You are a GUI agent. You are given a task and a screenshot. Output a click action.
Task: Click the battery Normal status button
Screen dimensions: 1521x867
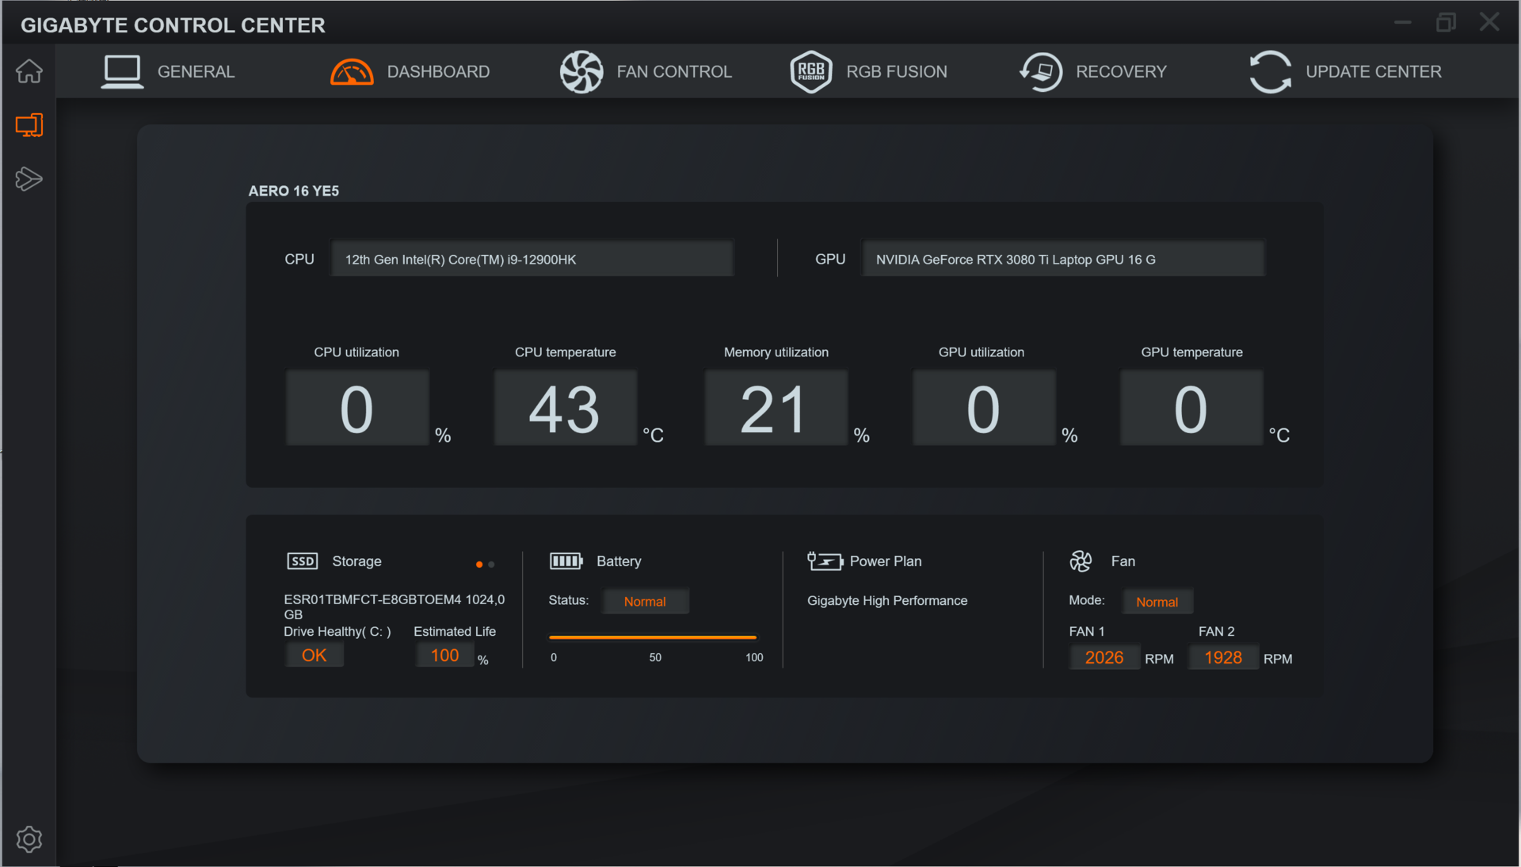(645, 602)
